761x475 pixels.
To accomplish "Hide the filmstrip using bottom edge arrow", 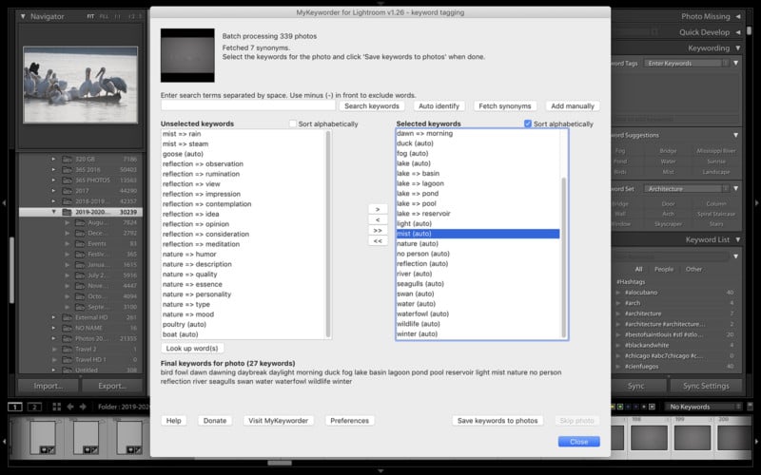I will 380,471.
